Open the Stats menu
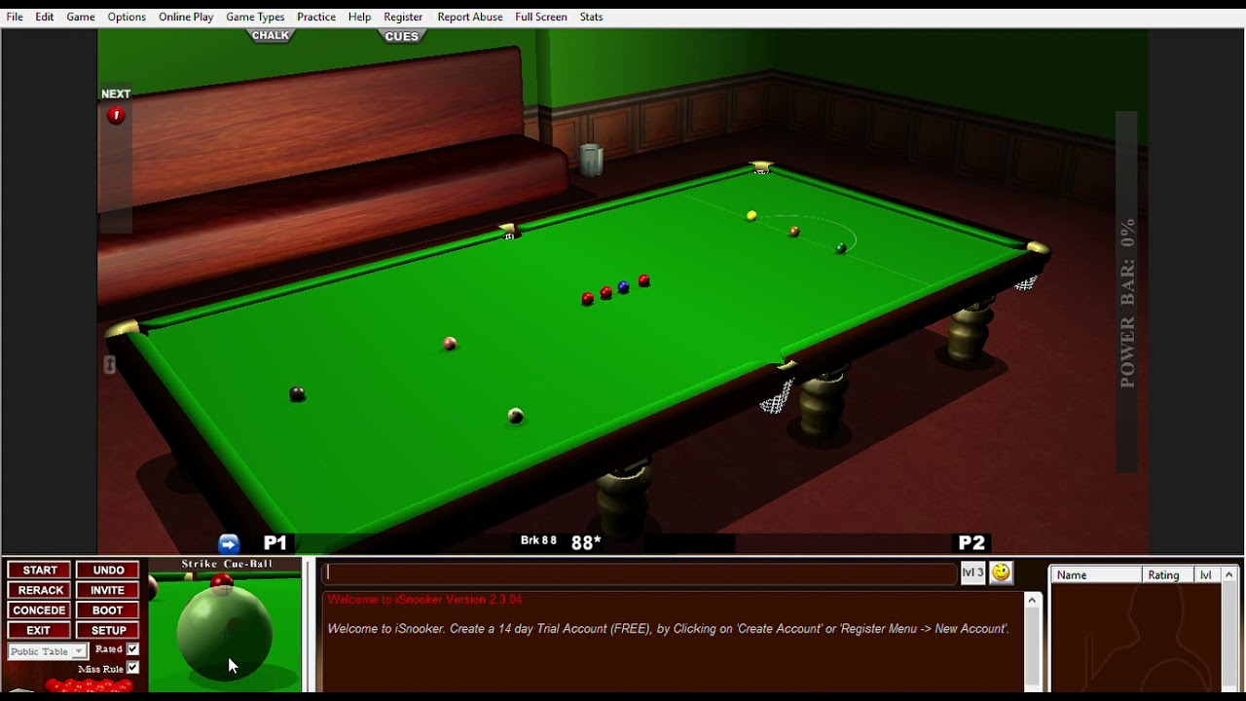 pyautogui.click(x=591, y=17)
